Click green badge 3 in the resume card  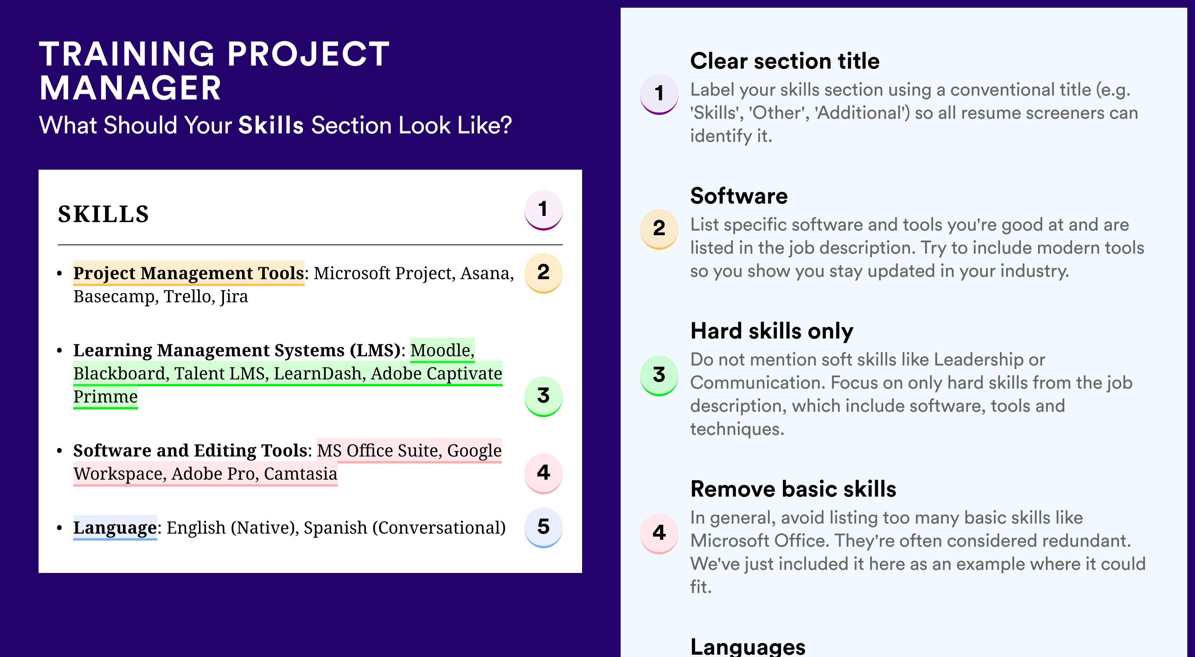pyautogui.click(x=543, y=396)
